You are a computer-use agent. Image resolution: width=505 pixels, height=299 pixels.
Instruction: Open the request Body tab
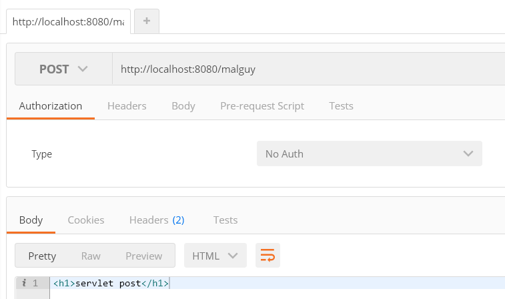tap(183, 105)
